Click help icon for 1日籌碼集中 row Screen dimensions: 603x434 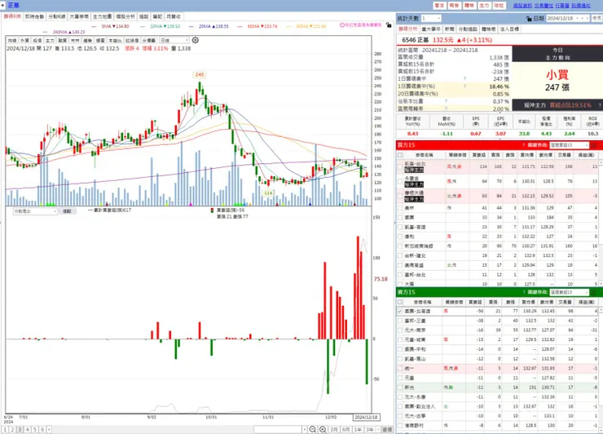click(464, 78)
